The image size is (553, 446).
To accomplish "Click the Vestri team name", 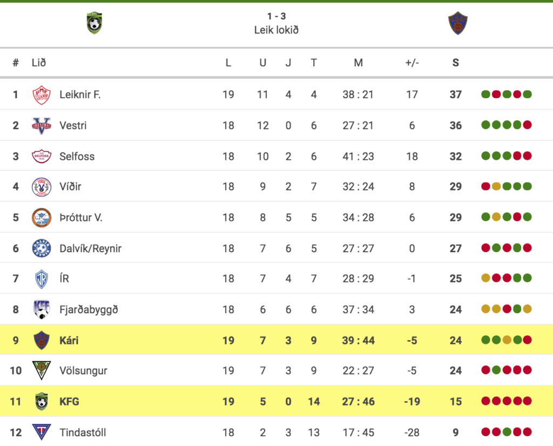I will [73, 125].
